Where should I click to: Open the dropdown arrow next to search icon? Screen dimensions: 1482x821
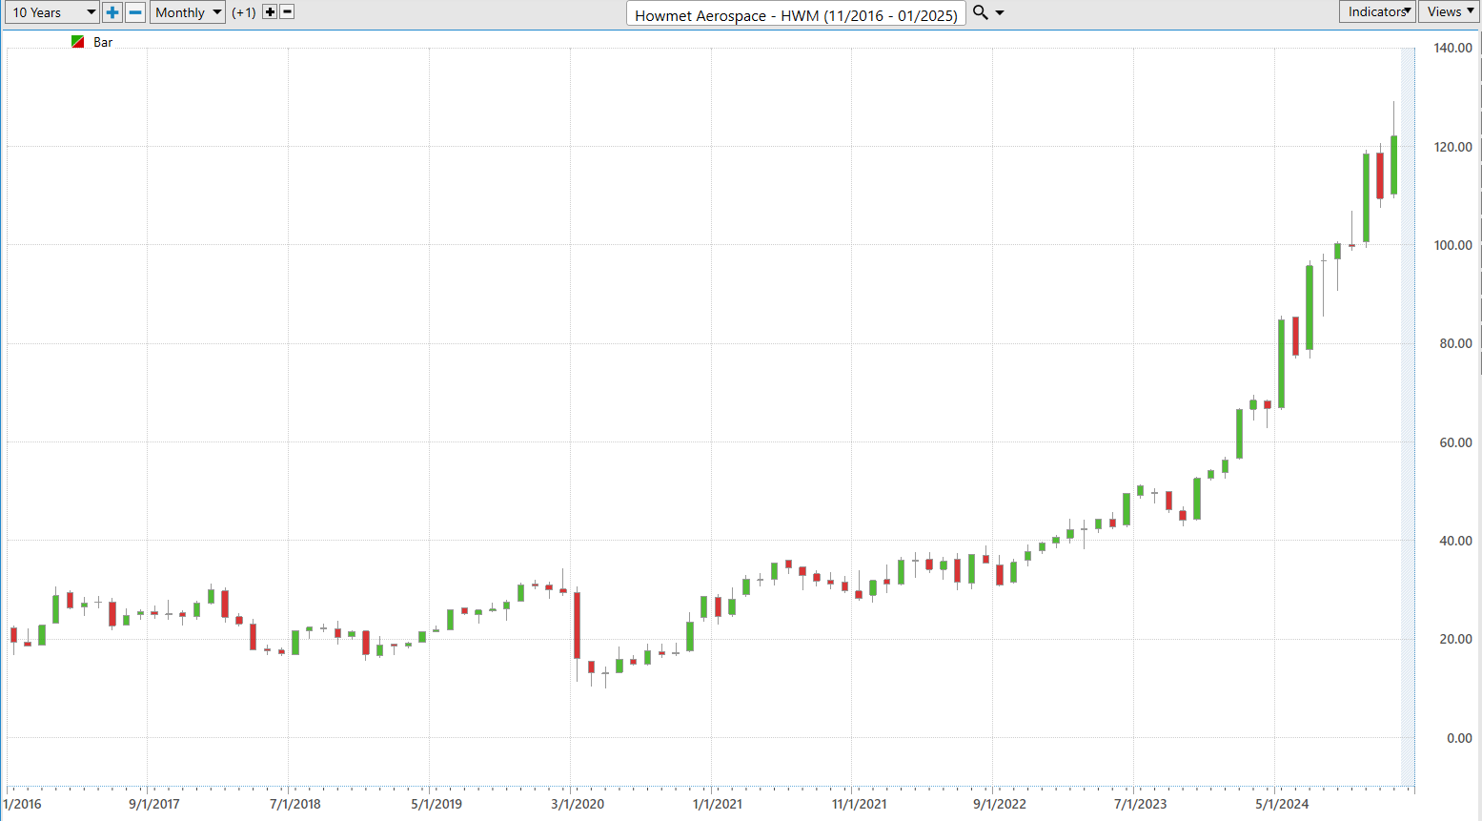click(1000, 13)
